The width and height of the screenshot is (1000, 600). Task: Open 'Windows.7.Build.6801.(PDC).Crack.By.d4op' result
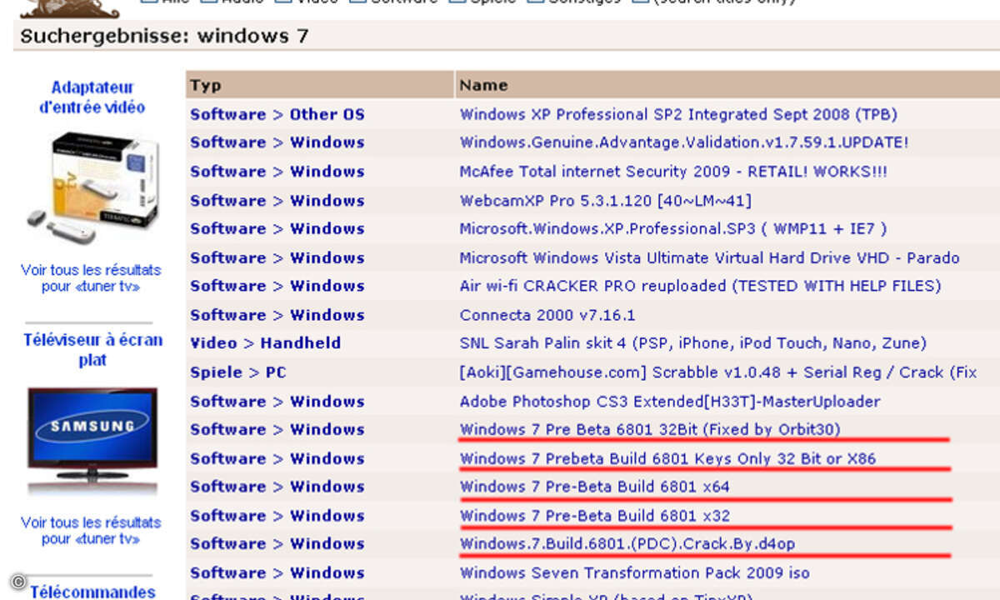(x=627, y=544)
